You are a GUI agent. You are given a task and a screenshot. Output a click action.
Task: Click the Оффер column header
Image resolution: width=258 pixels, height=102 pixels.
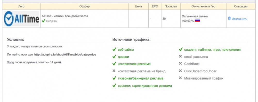tap(84, 6)
